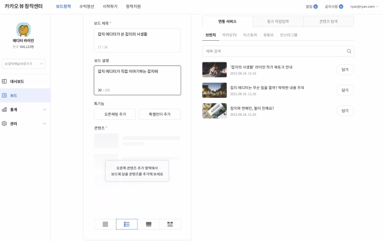Click the statistics bar chart icon
The width and height of the screenshot is (383, 241).
(x=4, y=110)
